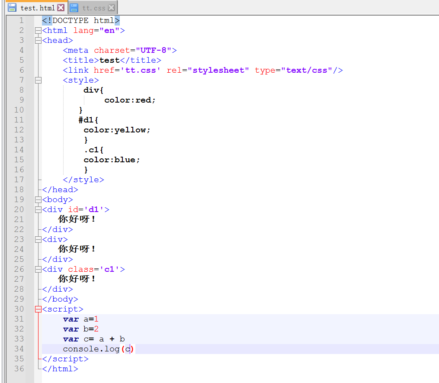Collapse the div class='c1' fold marker
This screenshot has height=383, width=439.
[38, 269]
